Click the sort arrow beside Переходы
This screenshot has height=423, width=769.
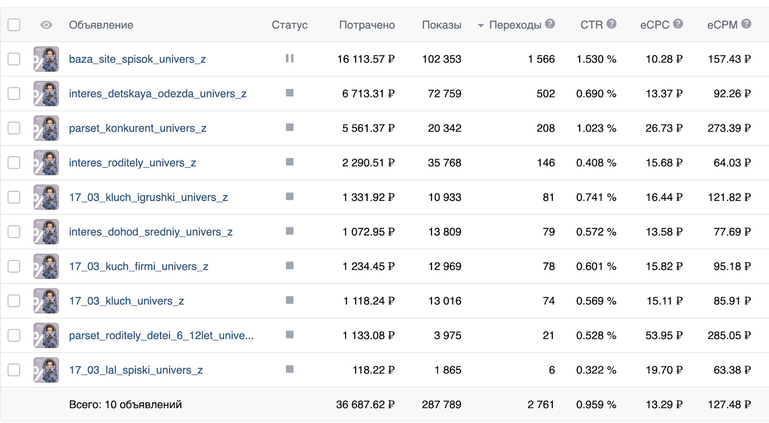tap(481, 25)
